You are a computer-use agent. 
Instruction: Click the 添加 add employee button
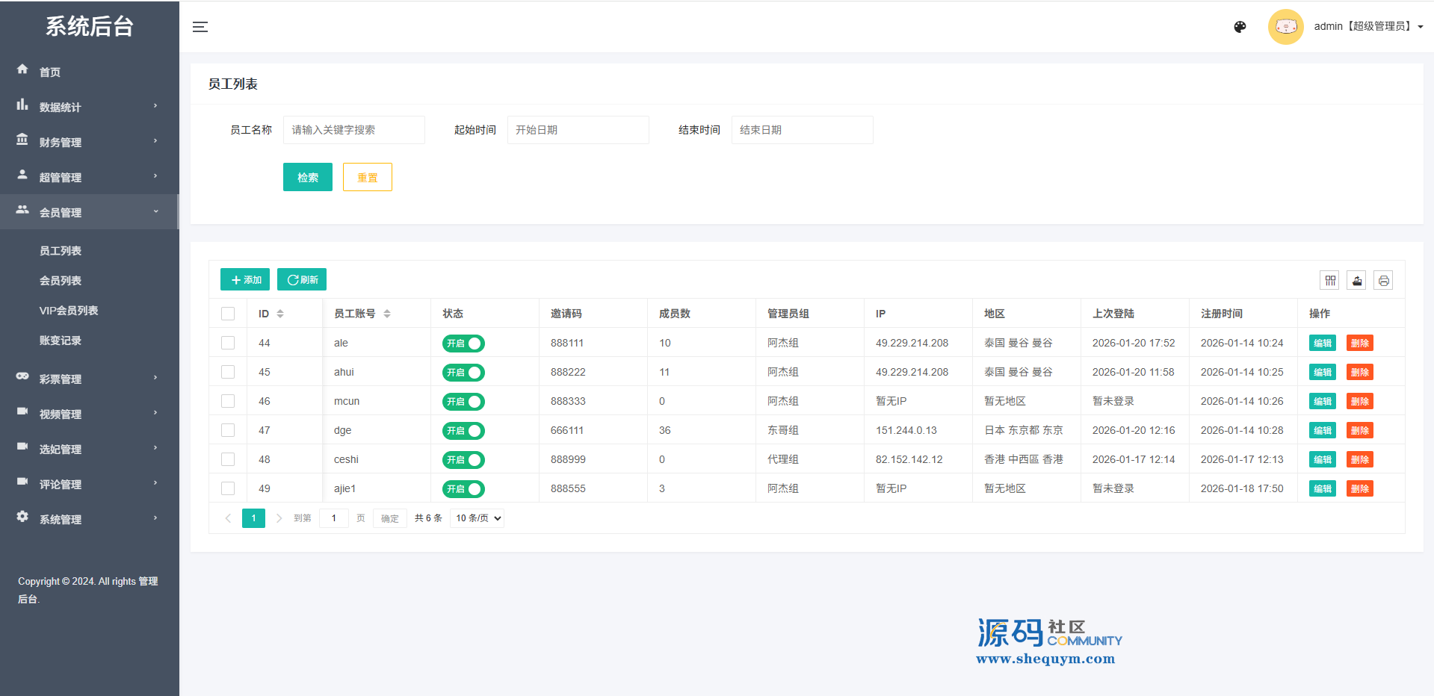pos(245,280)
